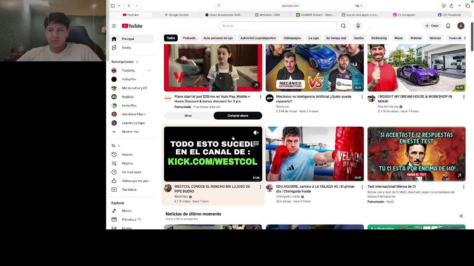Open Ver más tarde list
Screen dimensions: 474x266
click(x=132, y=172)
